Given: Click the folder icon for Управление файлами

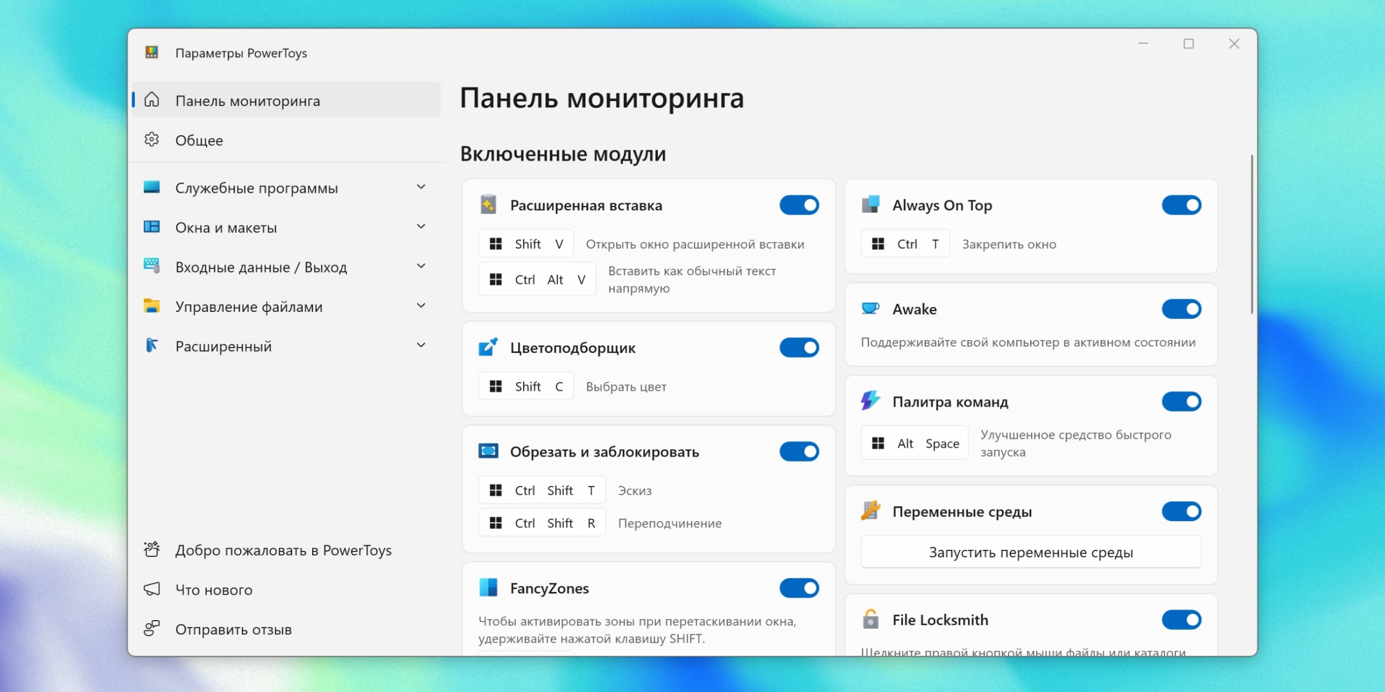Looking at the screenshot, I should point(151,305).
